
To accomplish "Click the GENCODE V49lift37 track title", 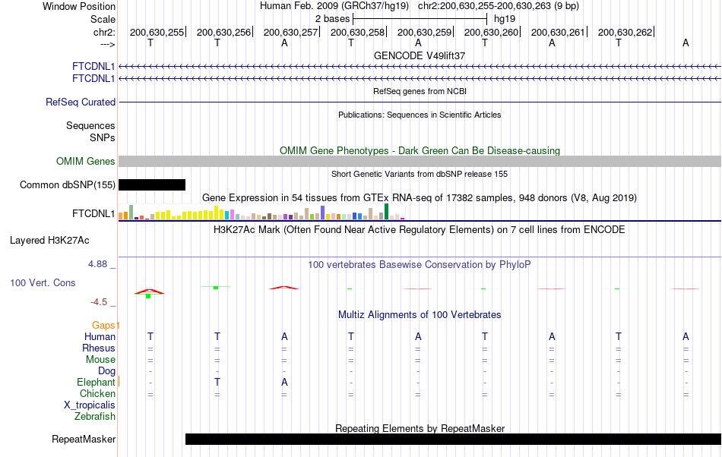I will point(420,55).
